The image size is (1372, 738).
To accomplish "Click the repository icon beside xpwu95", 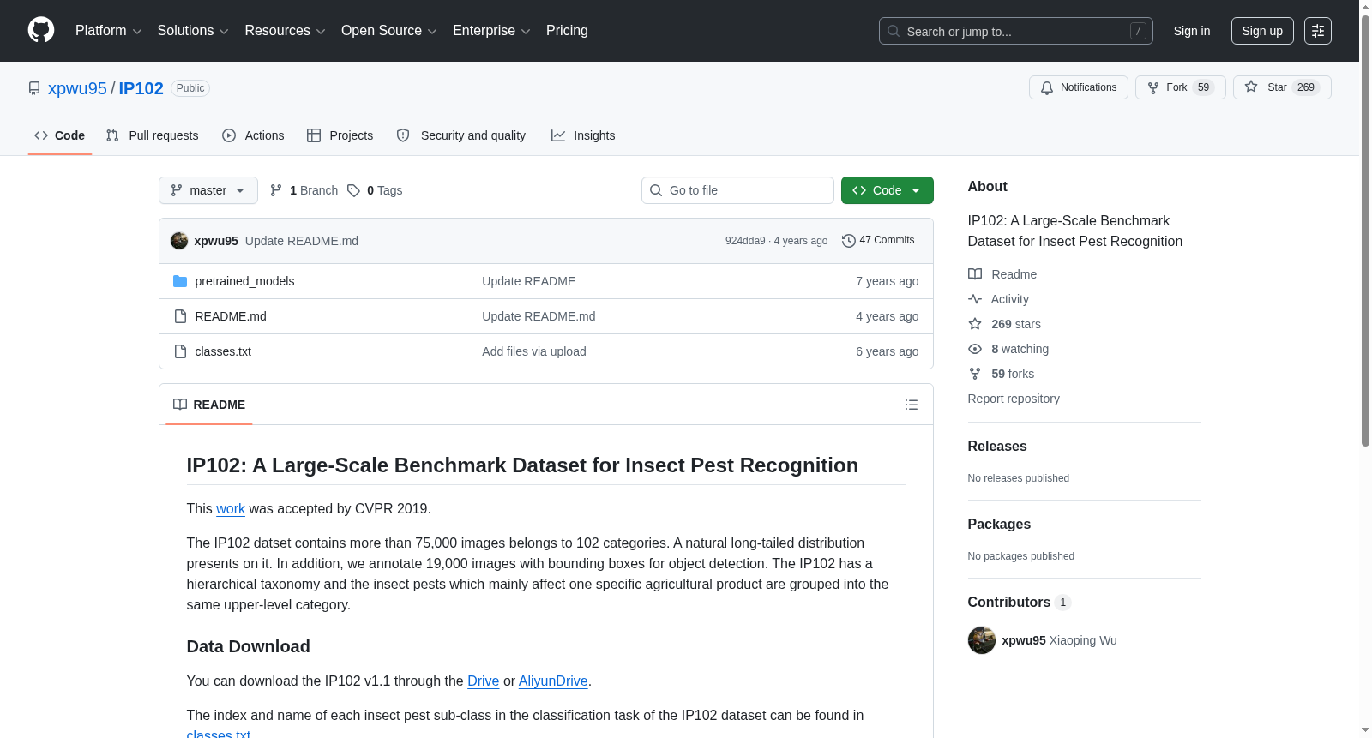I will click(x=34, y=88).
